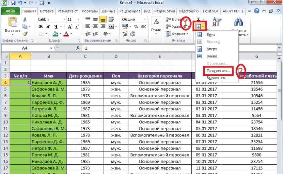Open the Find and Select binoculars icon
Viewport: 283px width, 174px height.
pyautogui.click(x=238, y=22)
